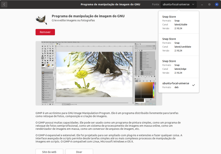Select the Snap Store latest/candidate source
This screenshot has width=221, height=154.
(x=179, y=45)
